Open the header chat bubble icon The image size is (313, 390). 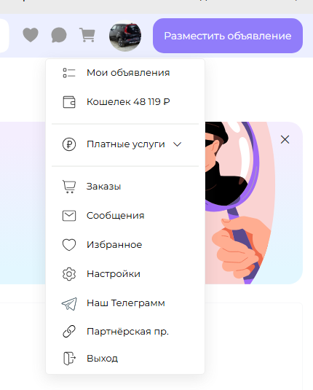(x=59, y=35)
